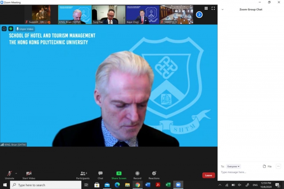Open the Participants panel
Screen dimensions: 284x189
83,175
